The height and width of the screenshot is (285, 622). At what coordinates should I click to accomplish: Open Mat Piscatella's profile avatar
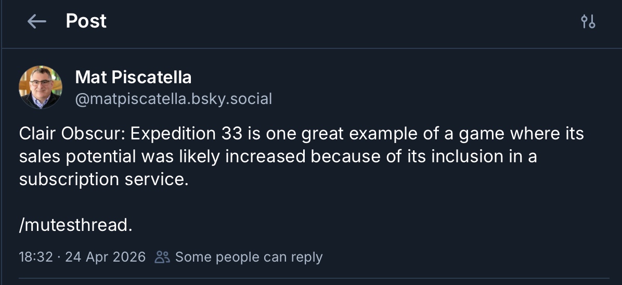click(41, 87)
